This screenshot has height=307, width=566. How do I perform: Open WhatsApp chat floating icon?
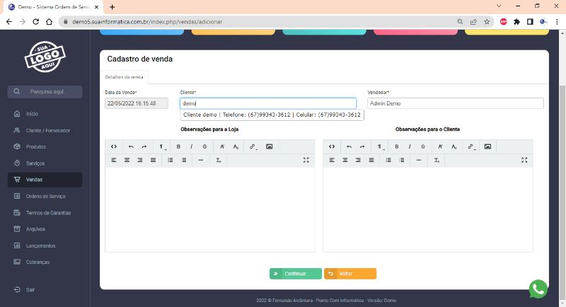(x=538, y=289)
